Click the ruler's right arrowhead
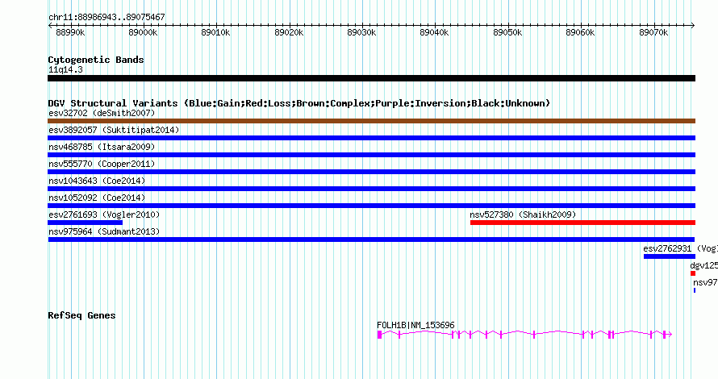The image size is (718, 379). point(693,25)
